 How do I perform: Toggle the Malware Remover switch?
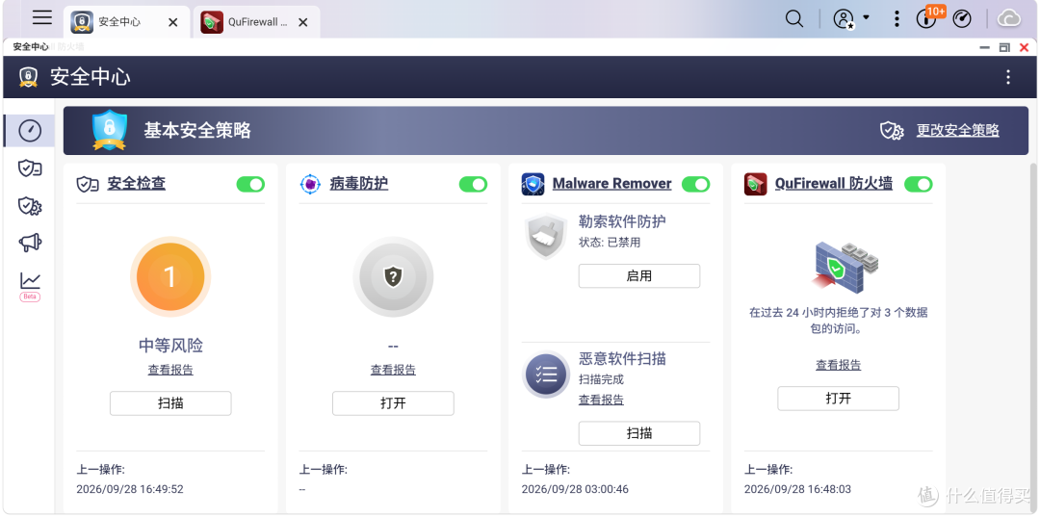pos(696,184)
